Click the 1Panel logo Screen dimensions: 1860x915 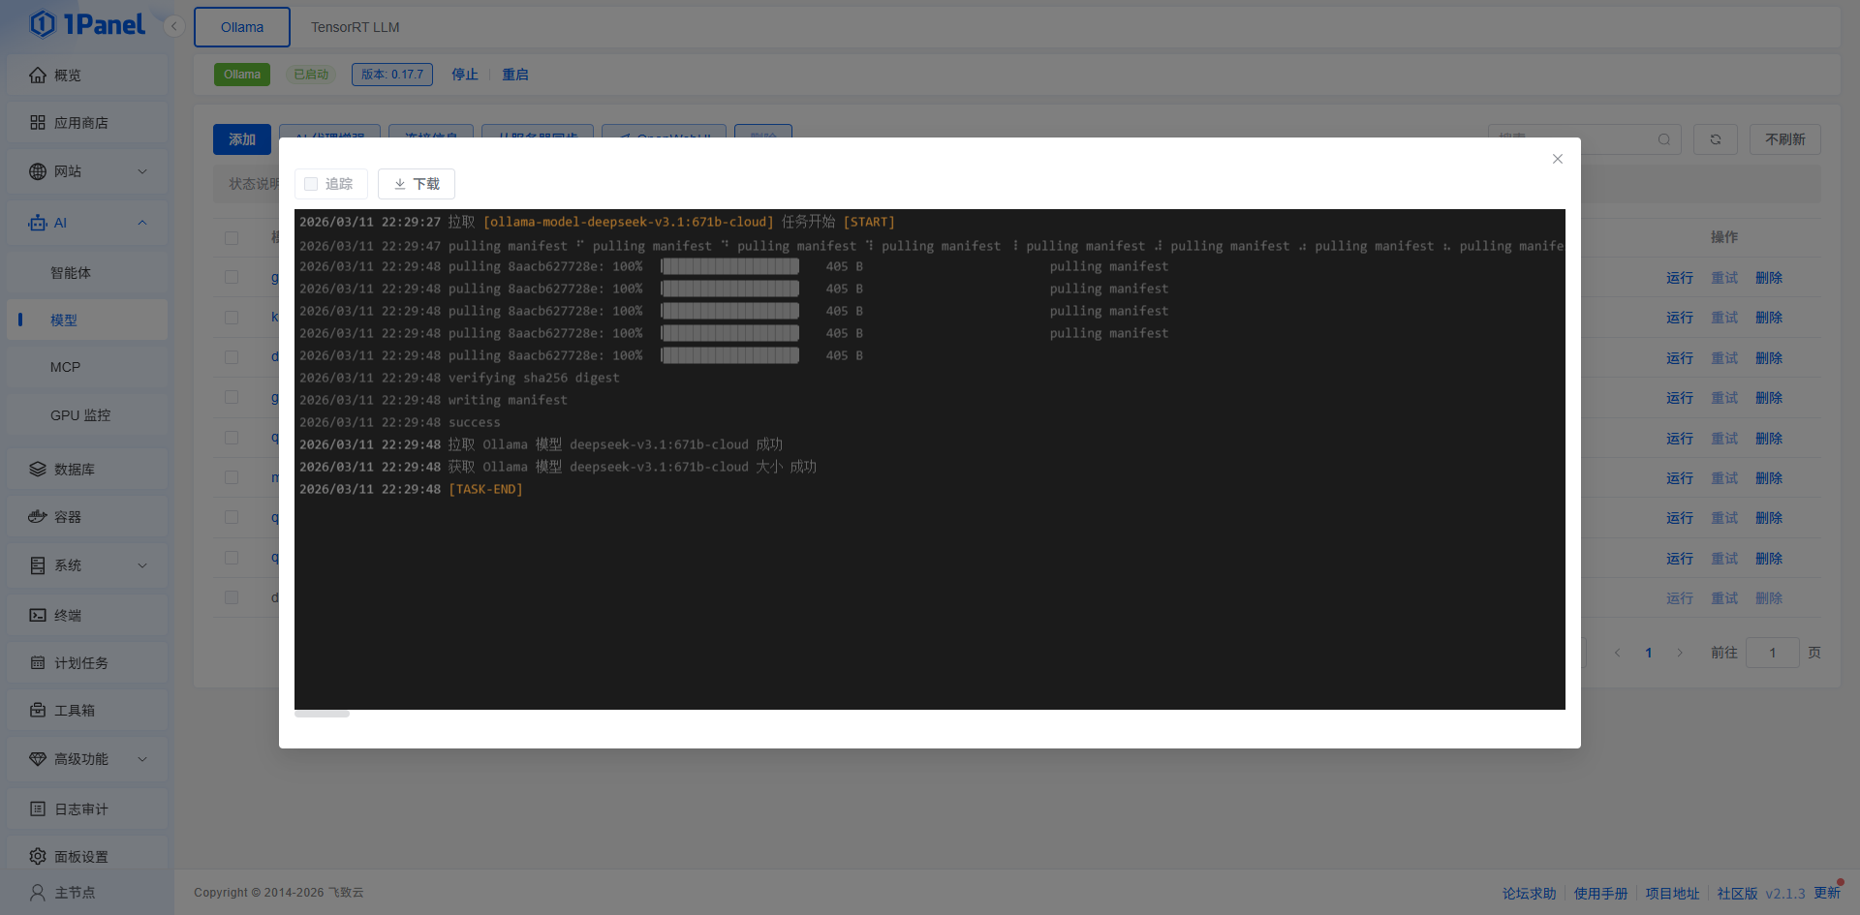(x=87, y=24)
